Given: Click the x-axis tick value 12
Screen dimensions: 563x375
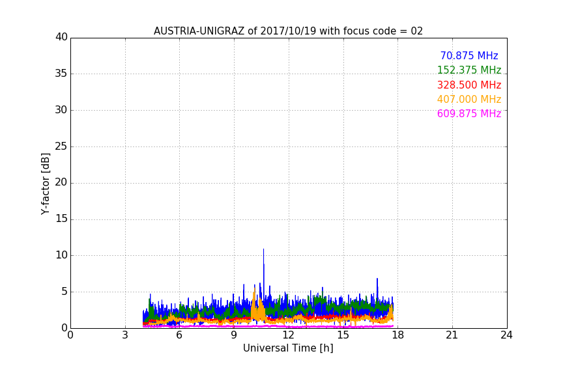Looking at the screenshot, I should (x=288, y=335).
